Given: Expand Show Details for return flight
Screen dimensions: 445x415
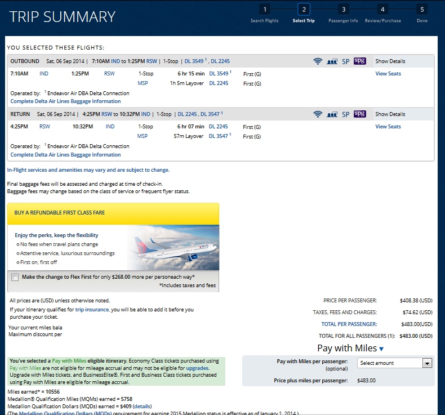Looking at the screenshot, I should 390,114.
